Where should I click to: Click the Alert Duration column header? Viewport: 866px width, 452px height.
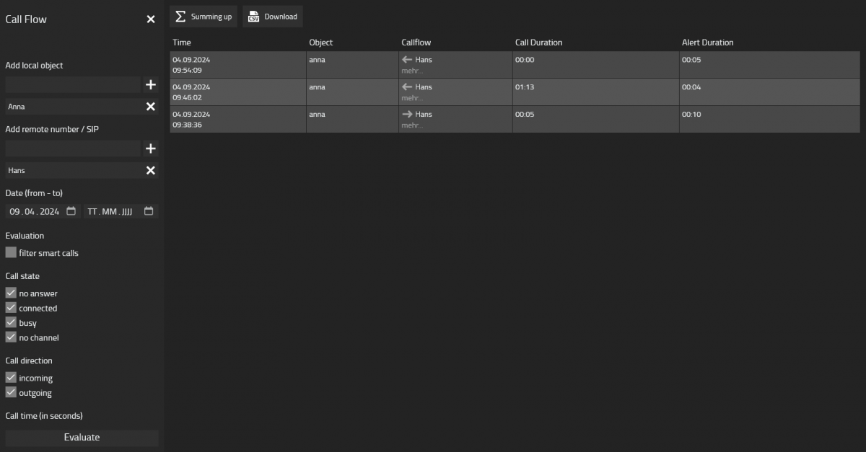pyautogui.click(x=707, y=43)
